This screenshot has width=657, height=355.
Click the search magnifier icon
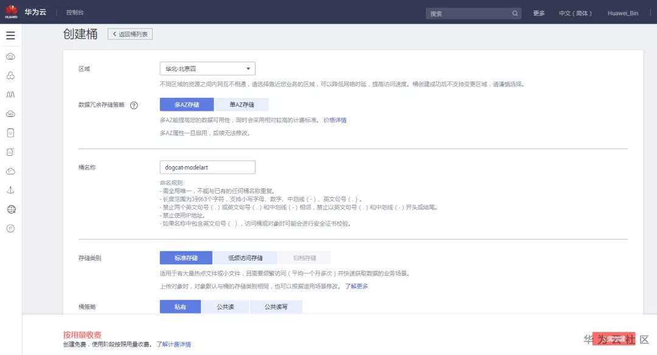(x=515, y=13)
